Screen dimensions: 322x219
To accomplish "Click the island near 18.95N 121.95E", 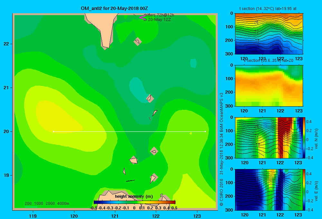I will tap(153, 178).
